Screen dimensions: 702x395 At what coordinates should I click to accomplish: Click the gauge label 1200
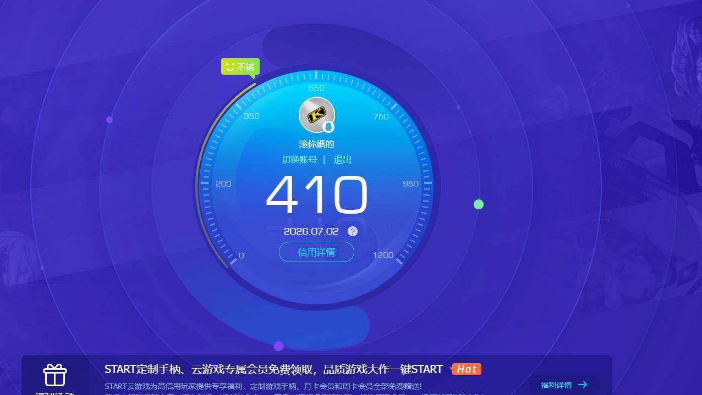click(383, 255)
